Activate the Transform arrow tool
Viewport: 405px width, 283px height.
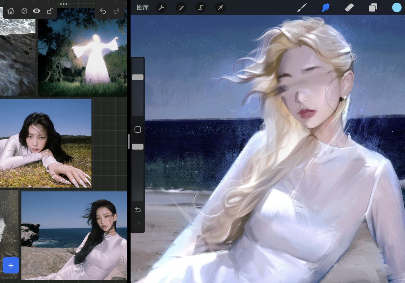pyautogui.click(x=220, y=7)
